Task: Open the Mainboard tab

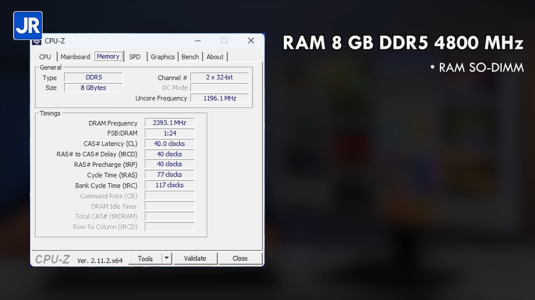Action: point(75,57)
